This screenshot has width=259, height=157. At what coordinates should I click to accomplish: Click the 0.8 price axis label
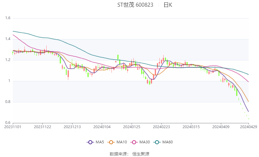click(x=8, y=102)
